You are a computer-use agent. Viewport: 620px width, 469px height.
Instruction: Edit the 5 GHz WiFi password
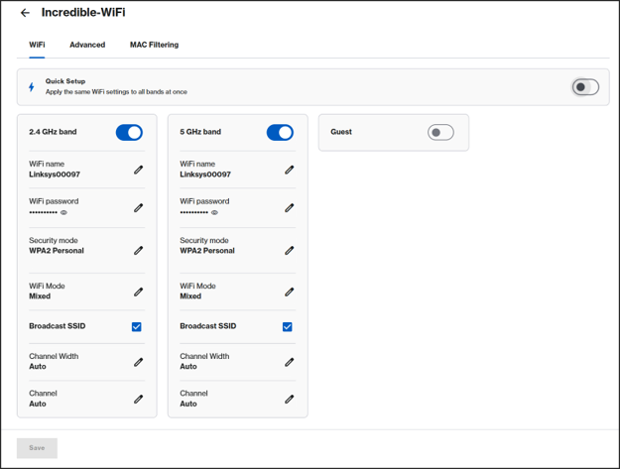[x=289, y=208]
